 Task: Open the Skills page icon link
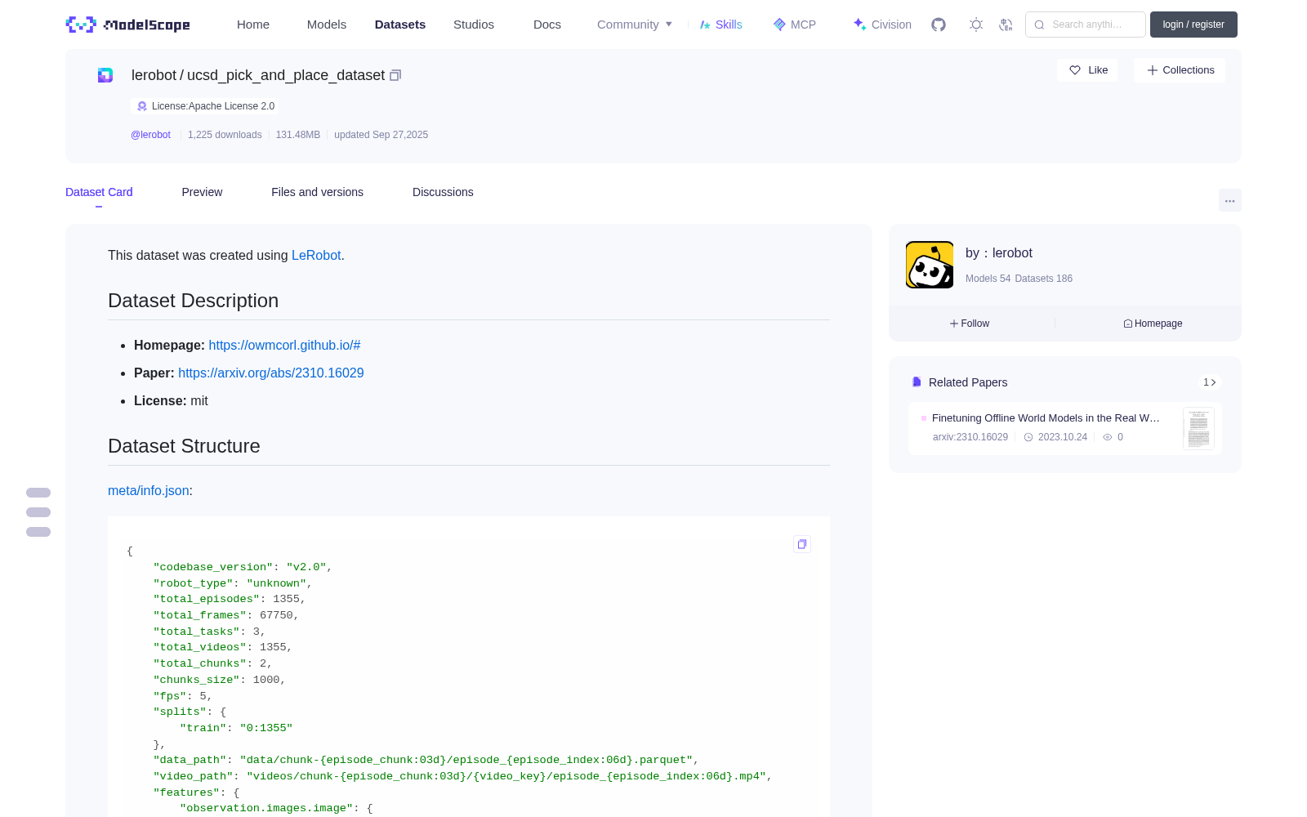tap(720, 25)
